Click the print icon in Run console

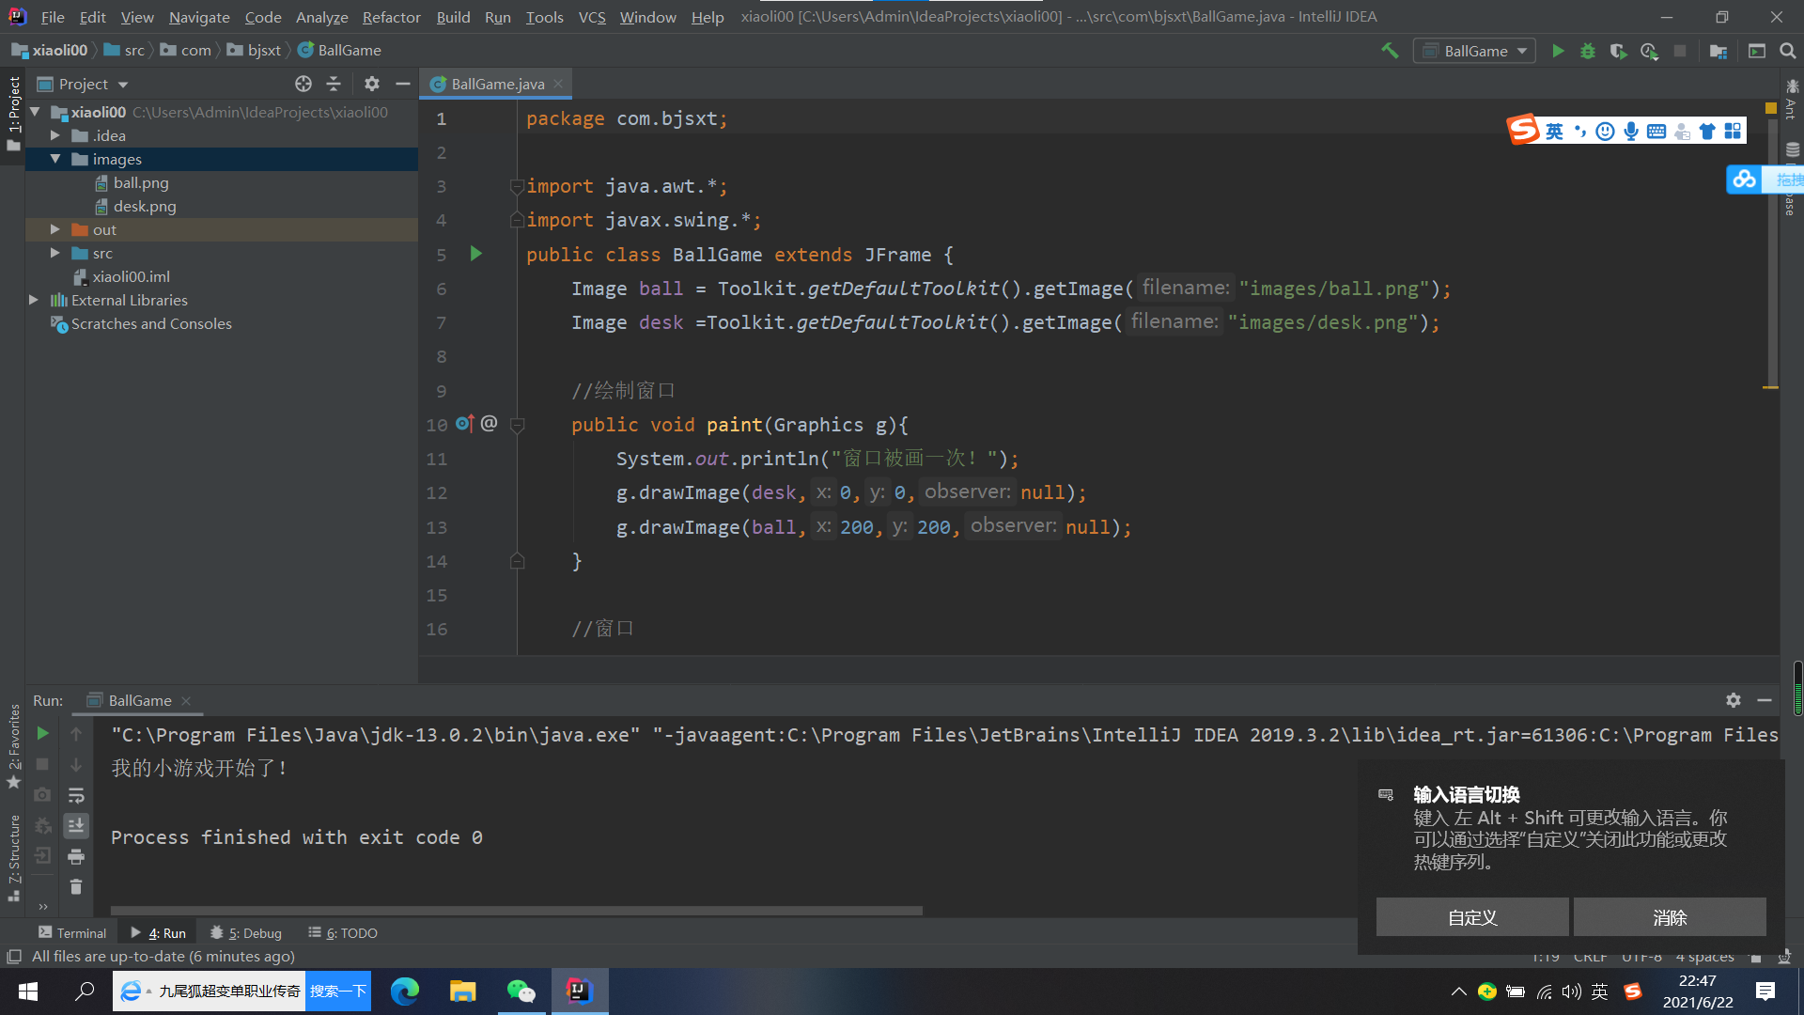pos(76,856)
